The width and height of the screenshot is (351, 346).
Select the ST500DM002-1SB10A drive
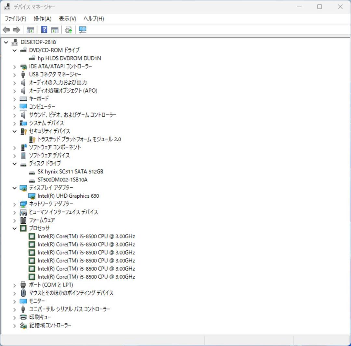point(62,180)
